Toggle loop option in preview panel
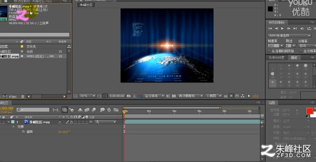The image size is (316, 162). [309, 28]
